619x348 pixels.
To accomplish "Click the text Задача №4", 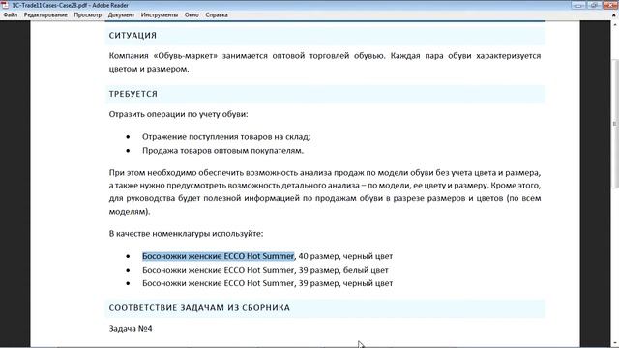I will 131,329.
